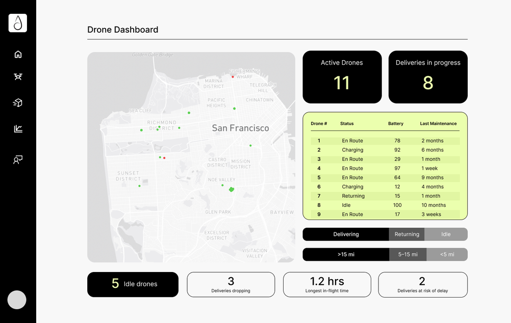Select the Delivering status segment
Viewport: 511px width, 323px height.
[346, 234]
